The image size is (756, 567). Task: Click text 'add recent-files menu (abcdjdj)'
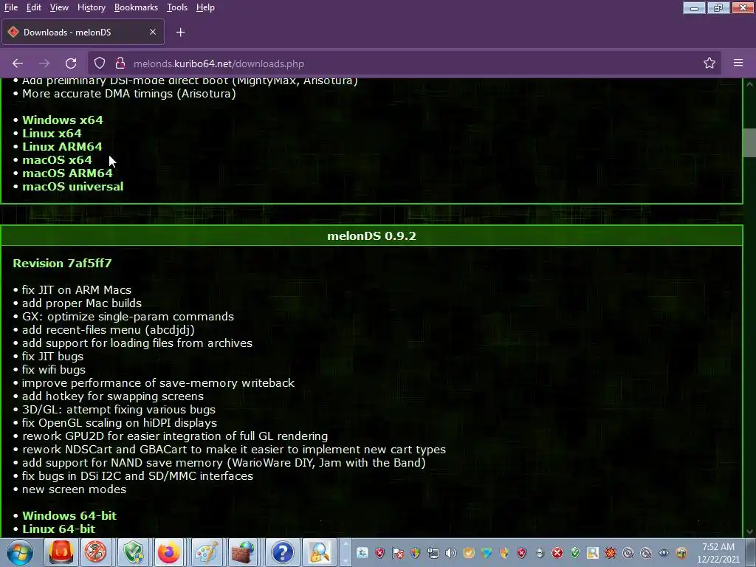pos(109,330)
